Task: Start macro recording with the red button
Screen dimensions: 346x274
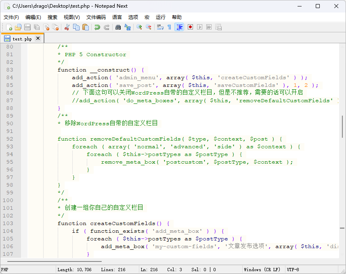Action: 190,27
